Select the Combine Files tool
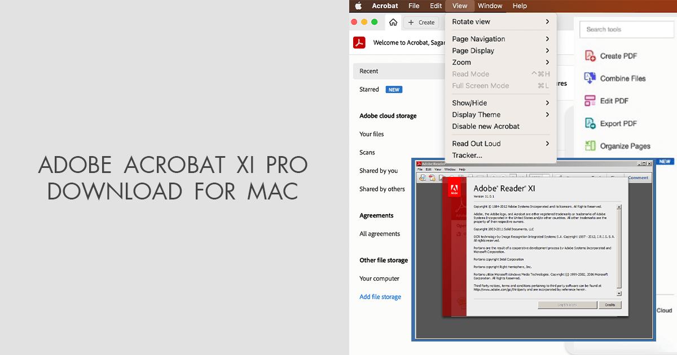This screenshot has height=355, width=677. [623, 78]
